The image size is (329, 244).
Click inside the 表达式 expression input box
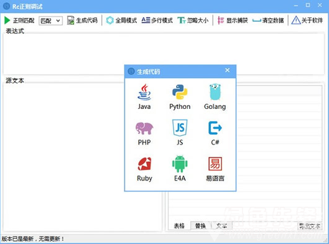click(164, 54)
